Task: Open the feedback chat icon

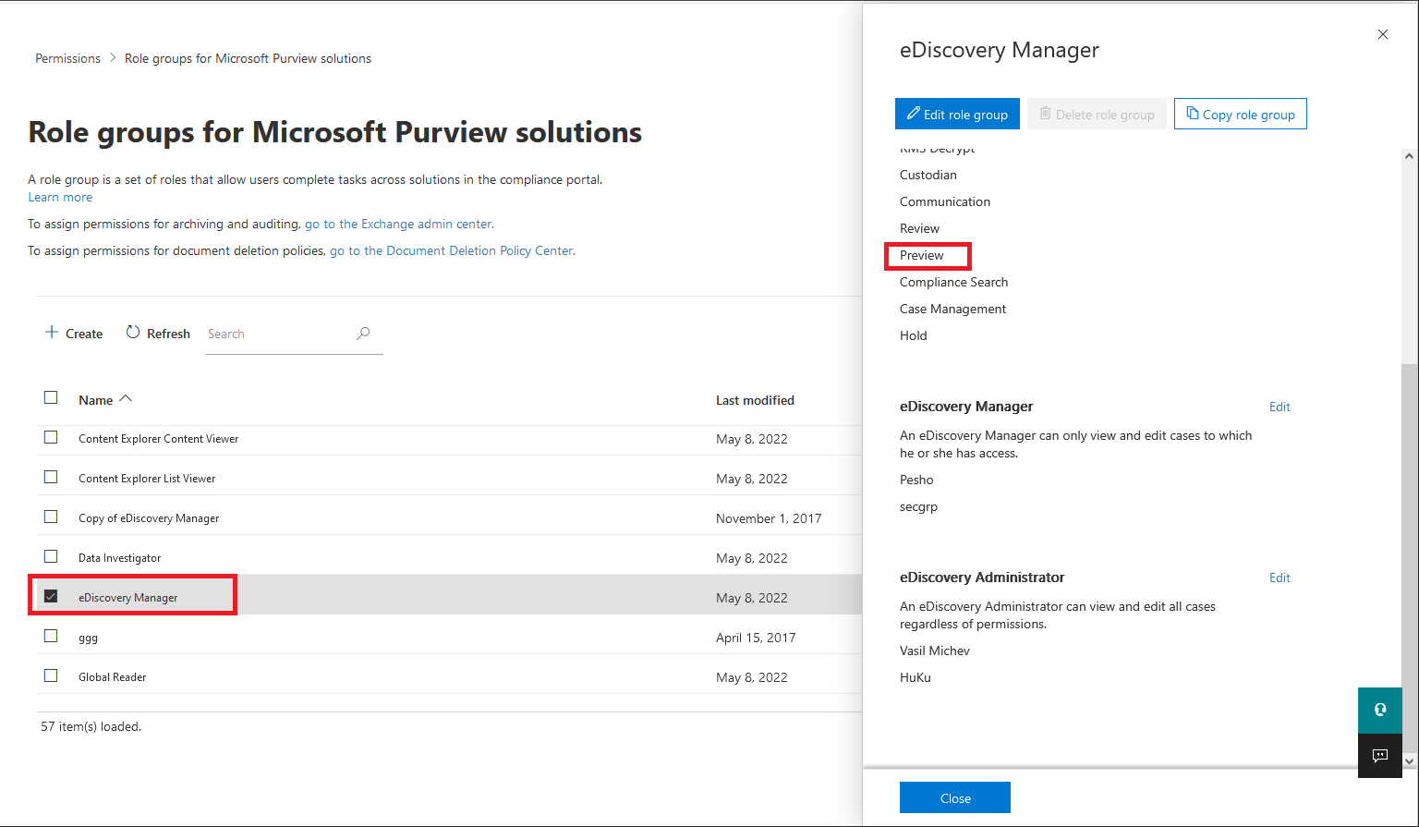Action: pos(1380,756)
